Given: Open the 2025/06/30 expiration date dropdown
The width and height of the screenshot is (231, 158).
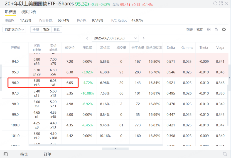Looking at the screenshot, I should coord(115,38).
